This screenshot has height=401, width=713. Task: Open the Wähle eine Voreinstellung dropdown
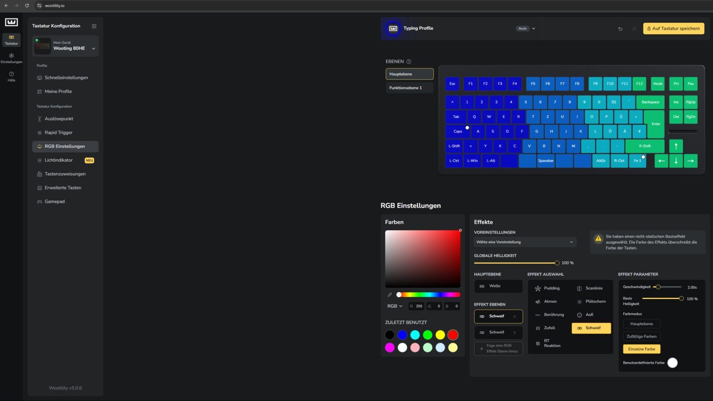pyautogui.click(x=525, y=242)
